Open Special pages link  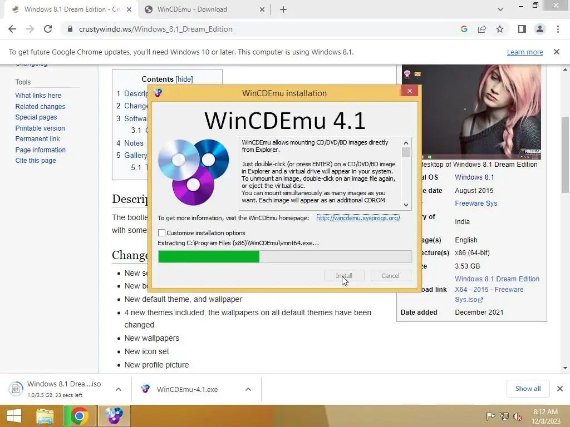coord(36,117)
